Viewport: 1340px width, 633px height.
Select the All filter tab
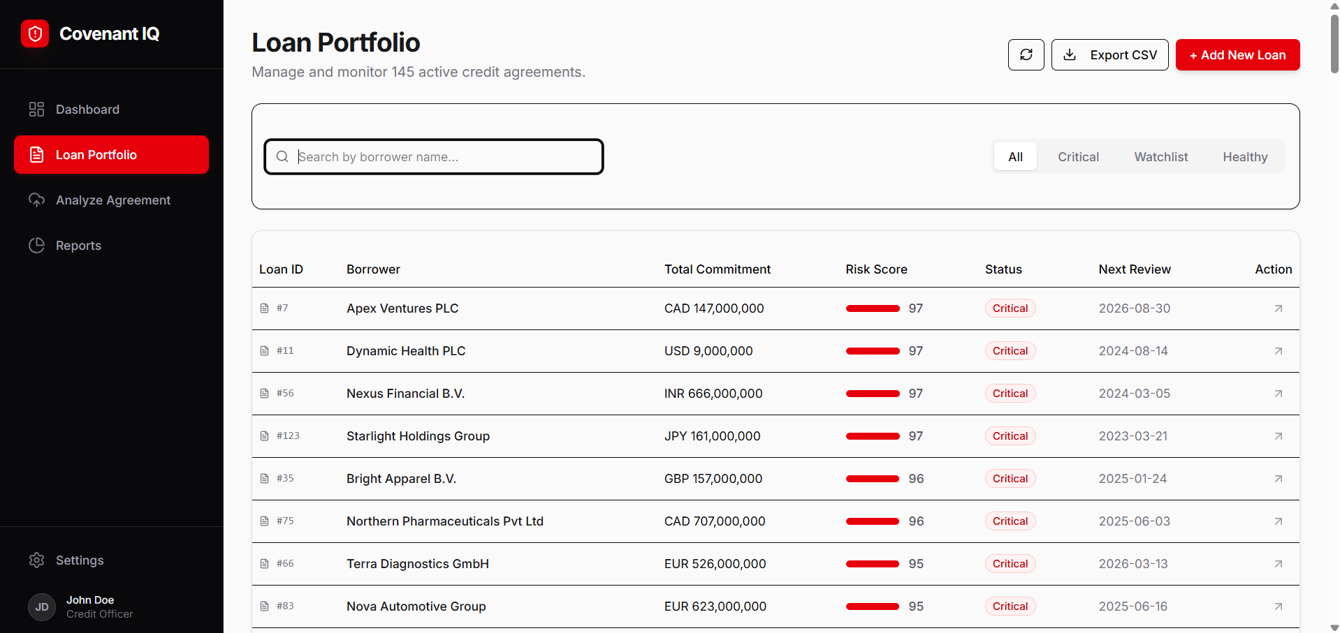[1015, 157]
